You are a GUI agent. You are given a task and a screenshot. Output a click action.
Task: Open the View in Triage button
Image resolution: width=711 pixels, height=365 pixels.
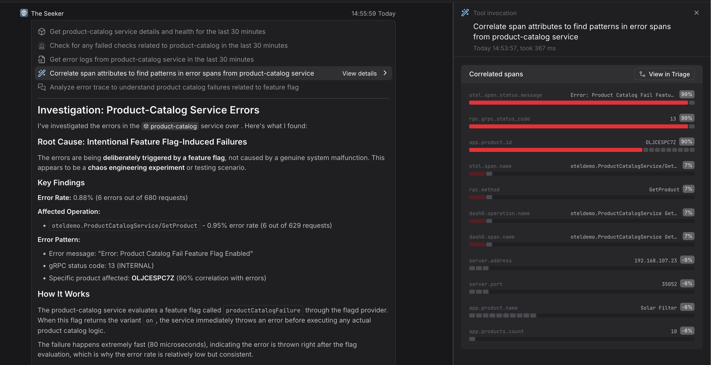click(x=664, y=74)
